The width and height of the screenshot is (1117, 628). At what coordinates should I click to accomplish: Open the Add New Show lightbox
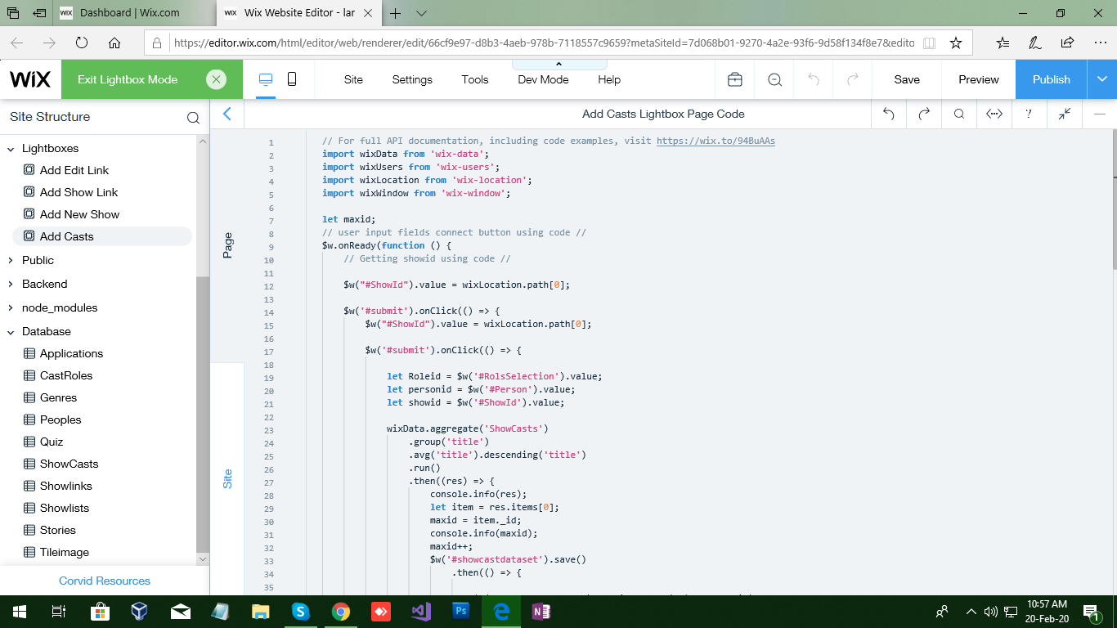(79, 214)
